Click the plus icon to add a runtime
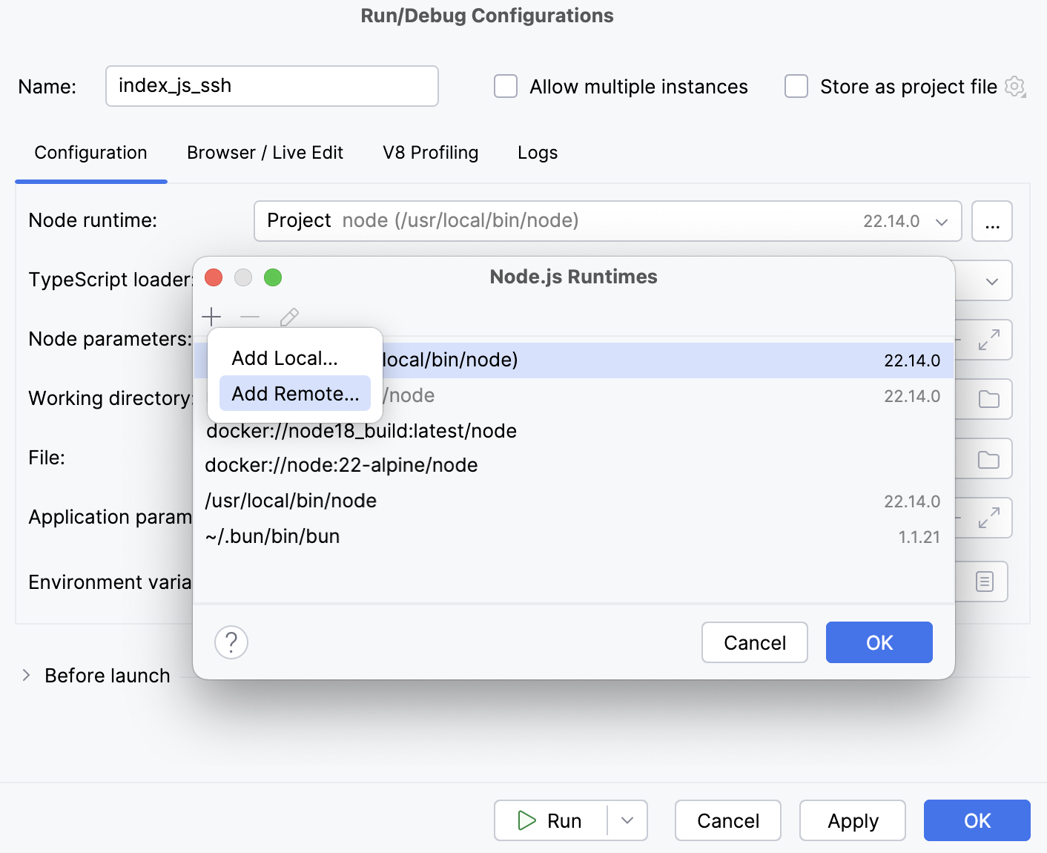 [x=211, y=316]
